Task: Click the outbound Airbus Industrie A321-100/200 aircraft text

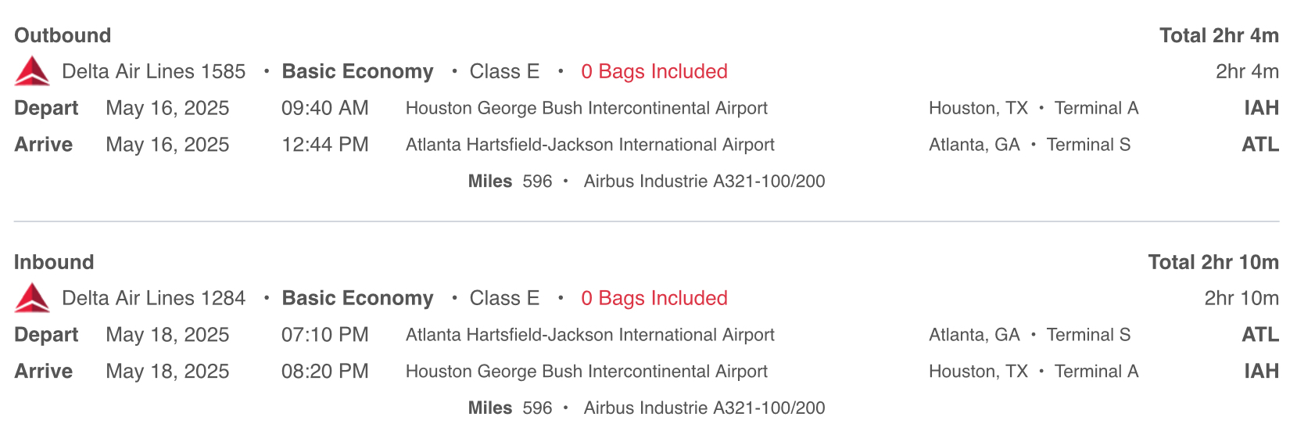Action: coord(704,181)
